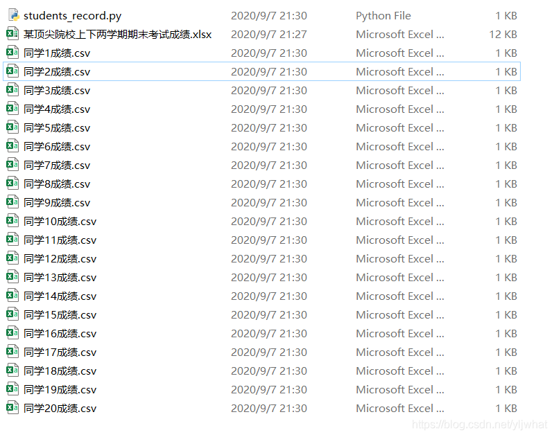The width and height of the screenshot is (554, 437).
Task: Select the file name 同学11成绩.csv
Action: [x=60, y=240]
